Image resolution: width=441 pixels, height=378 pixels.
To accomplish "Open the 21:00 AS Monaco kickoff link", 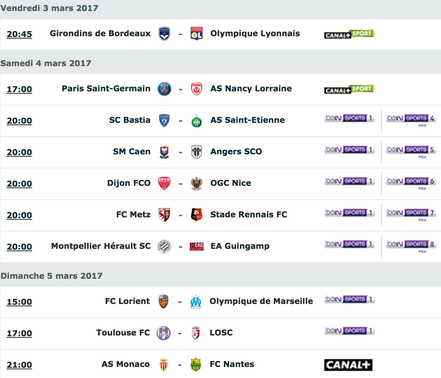I will pos(19,365).
